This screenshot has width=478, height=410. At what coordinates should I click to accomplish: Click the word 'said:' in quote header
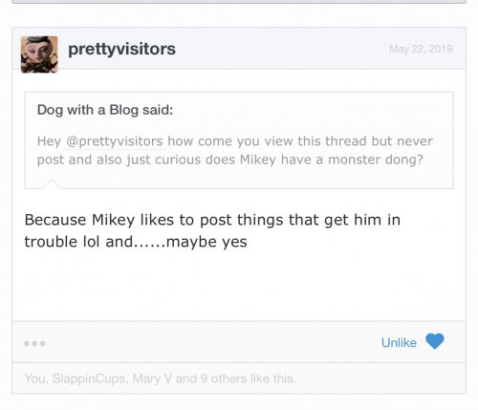click(158, 110)
